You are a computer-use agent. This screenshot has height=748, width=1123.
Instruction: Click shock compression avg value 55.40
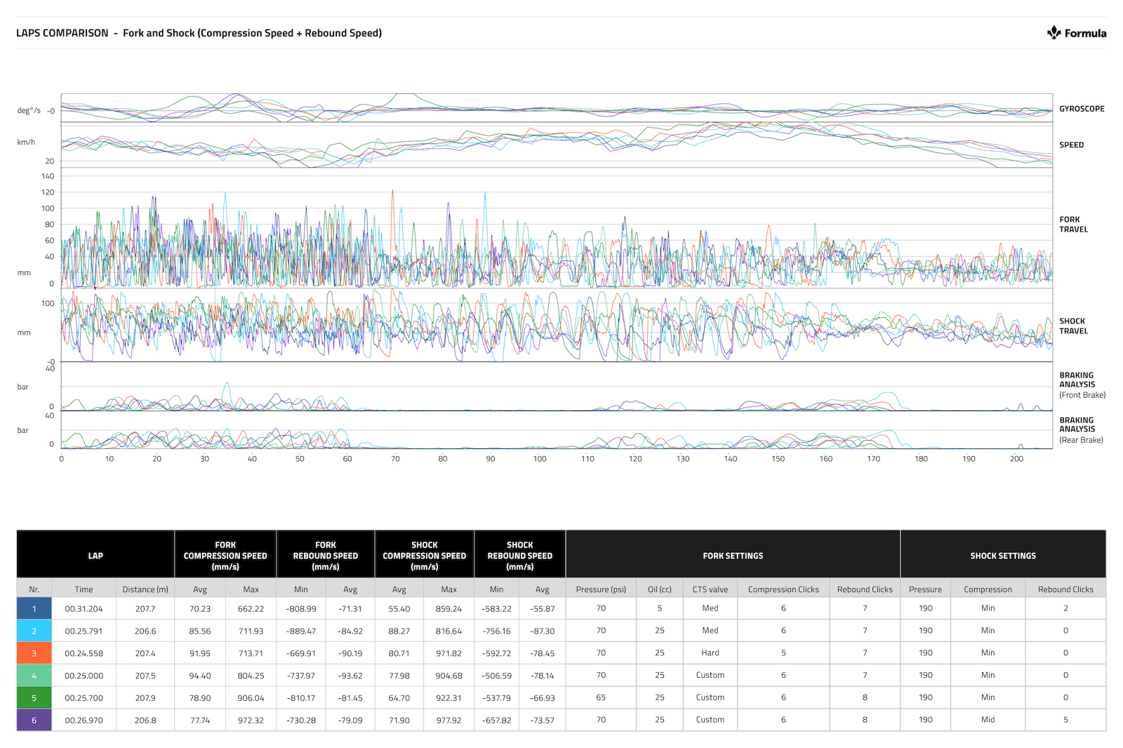399,609
